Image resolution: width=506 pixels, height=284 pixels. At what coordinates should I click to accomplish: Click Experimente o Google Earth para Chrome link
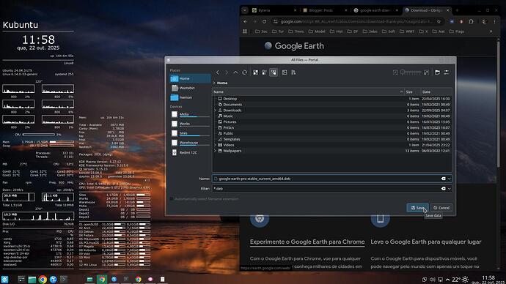point(307,242)
